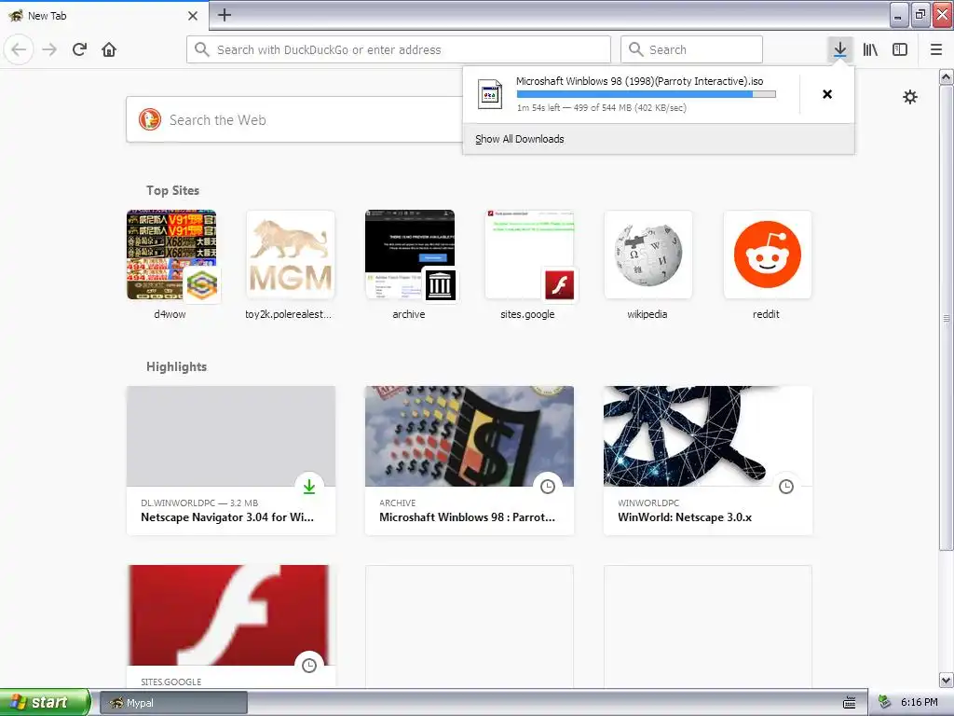The width and height of the screenshot is (954, 716).
Task: Select the New Tab tab
Action: 103,16
